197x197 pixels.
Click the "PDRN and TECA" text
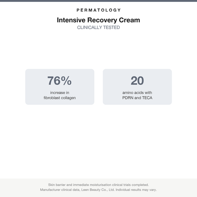(x=137, y=98)
